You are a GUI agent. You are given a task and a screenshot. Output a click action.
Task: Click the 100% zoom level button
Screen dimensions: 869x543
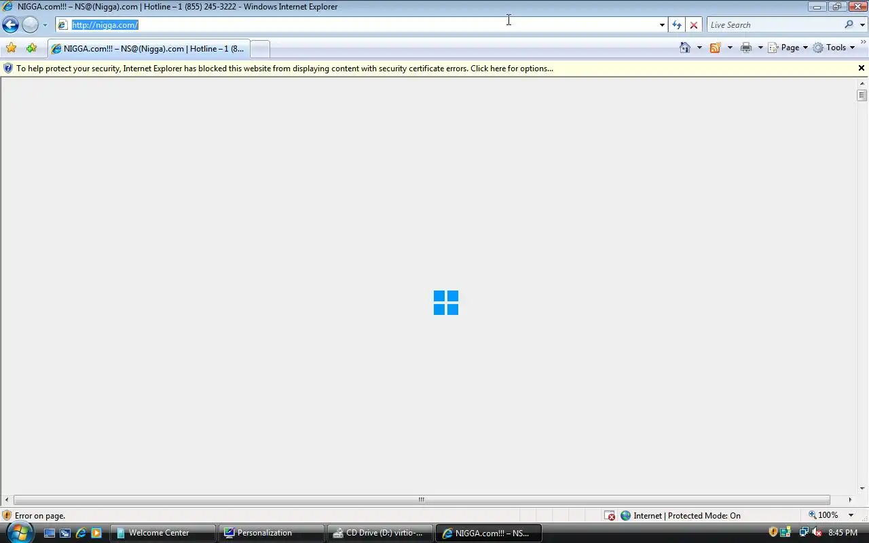coord(823,515)
